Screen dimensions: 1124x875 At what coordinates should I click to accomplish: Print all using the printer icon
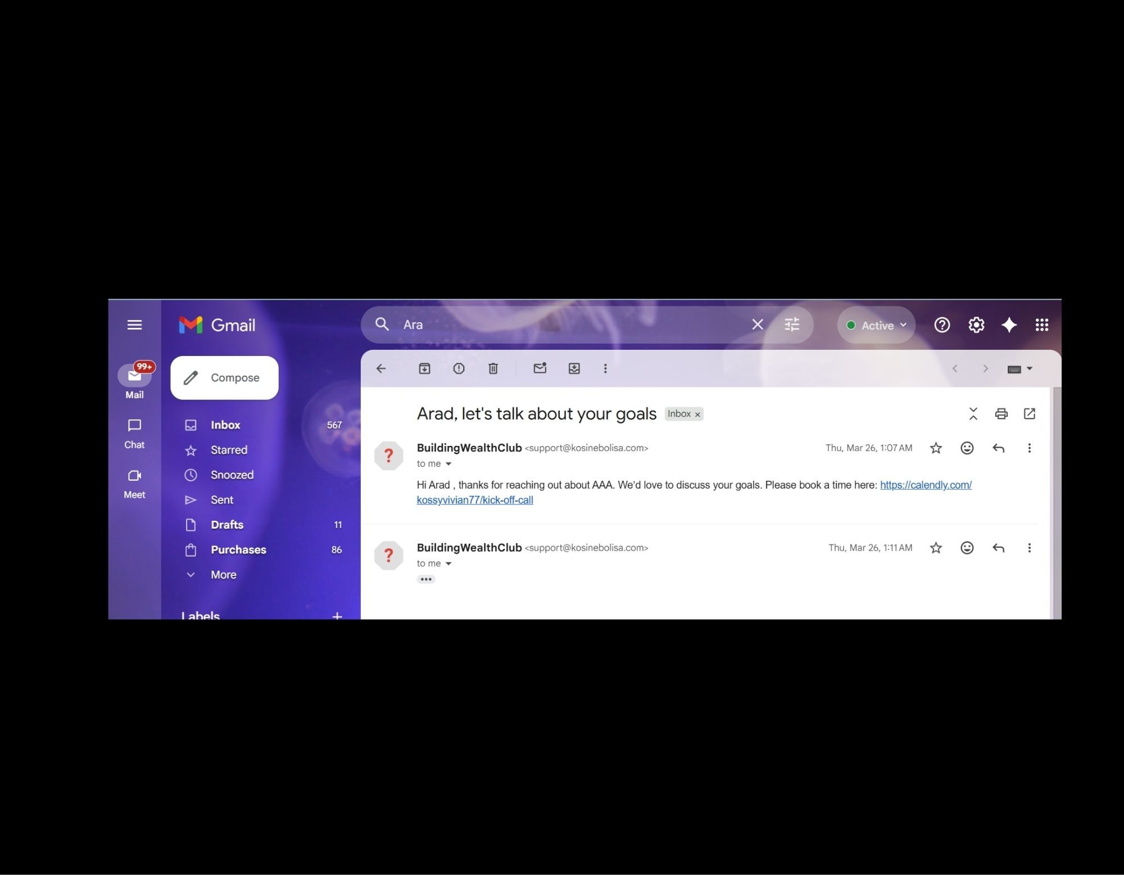coord(1001,414)
